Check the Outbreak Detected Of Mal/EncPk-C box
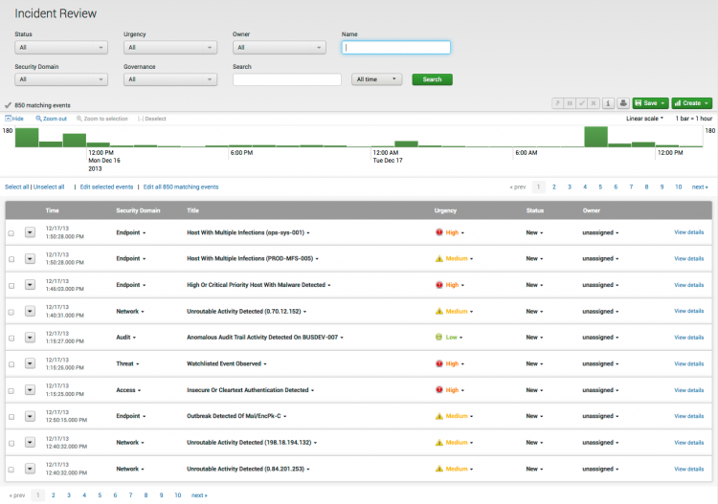Screen dimensions: 718x504 pyautogui.click(x=11, y=417)
